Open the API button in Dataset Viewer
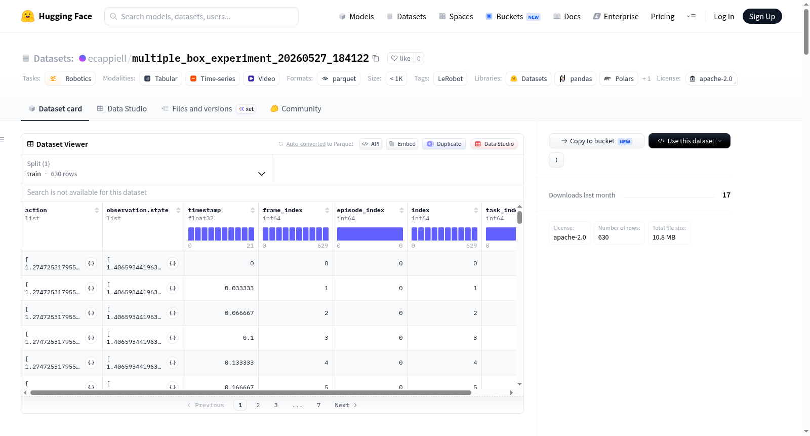 pos(371,144)
